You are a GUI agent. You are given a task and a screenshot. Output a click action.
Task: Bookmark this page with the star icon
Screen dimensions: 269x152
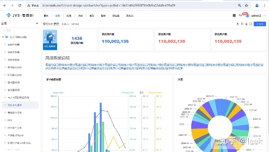pos(247,6)
